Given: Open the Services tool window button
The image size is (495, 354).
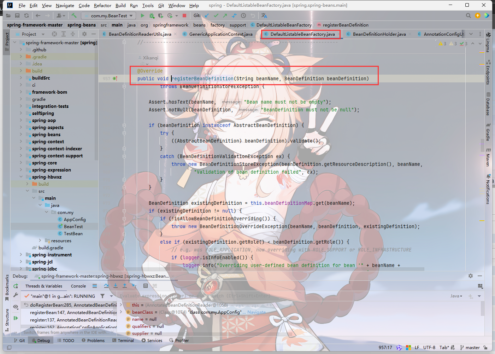Looking at the screenshot, I should [x=152, y=340].
